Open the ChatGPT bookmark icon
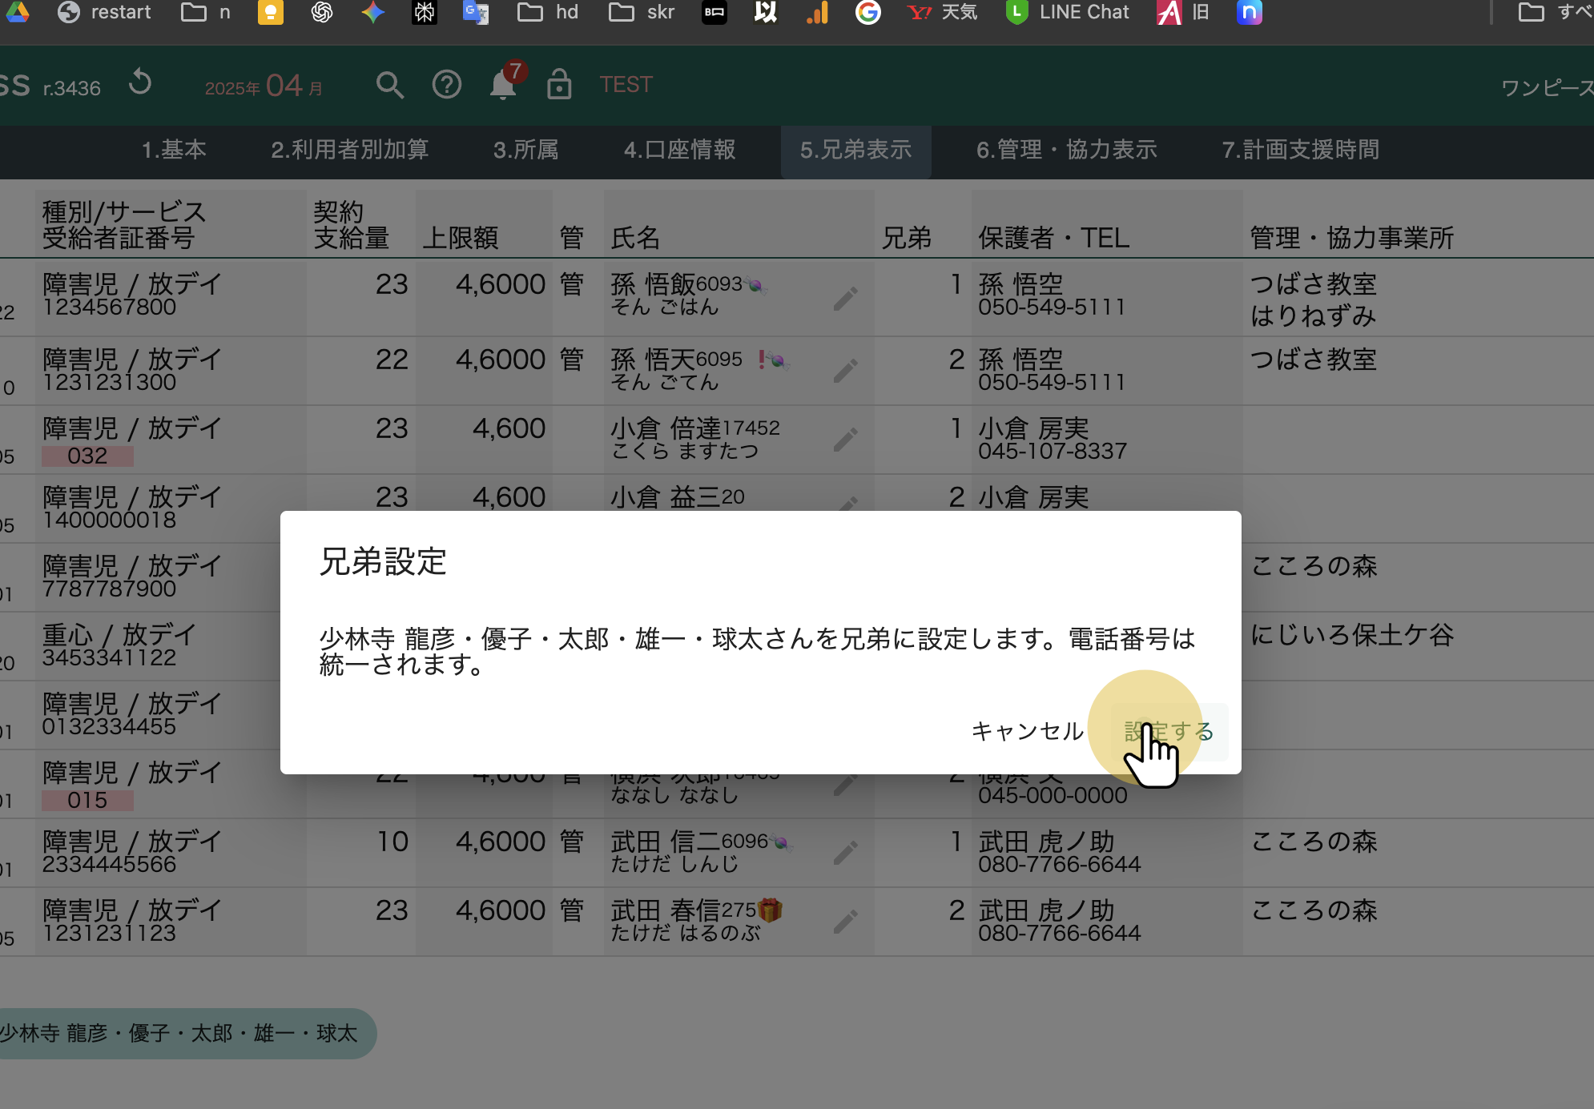 click(322, 12)
